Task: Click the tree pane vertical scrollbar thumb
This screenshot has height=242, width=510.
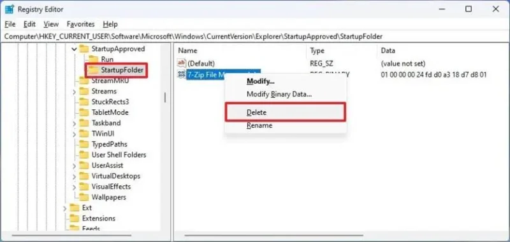Action: click(165, 98)
